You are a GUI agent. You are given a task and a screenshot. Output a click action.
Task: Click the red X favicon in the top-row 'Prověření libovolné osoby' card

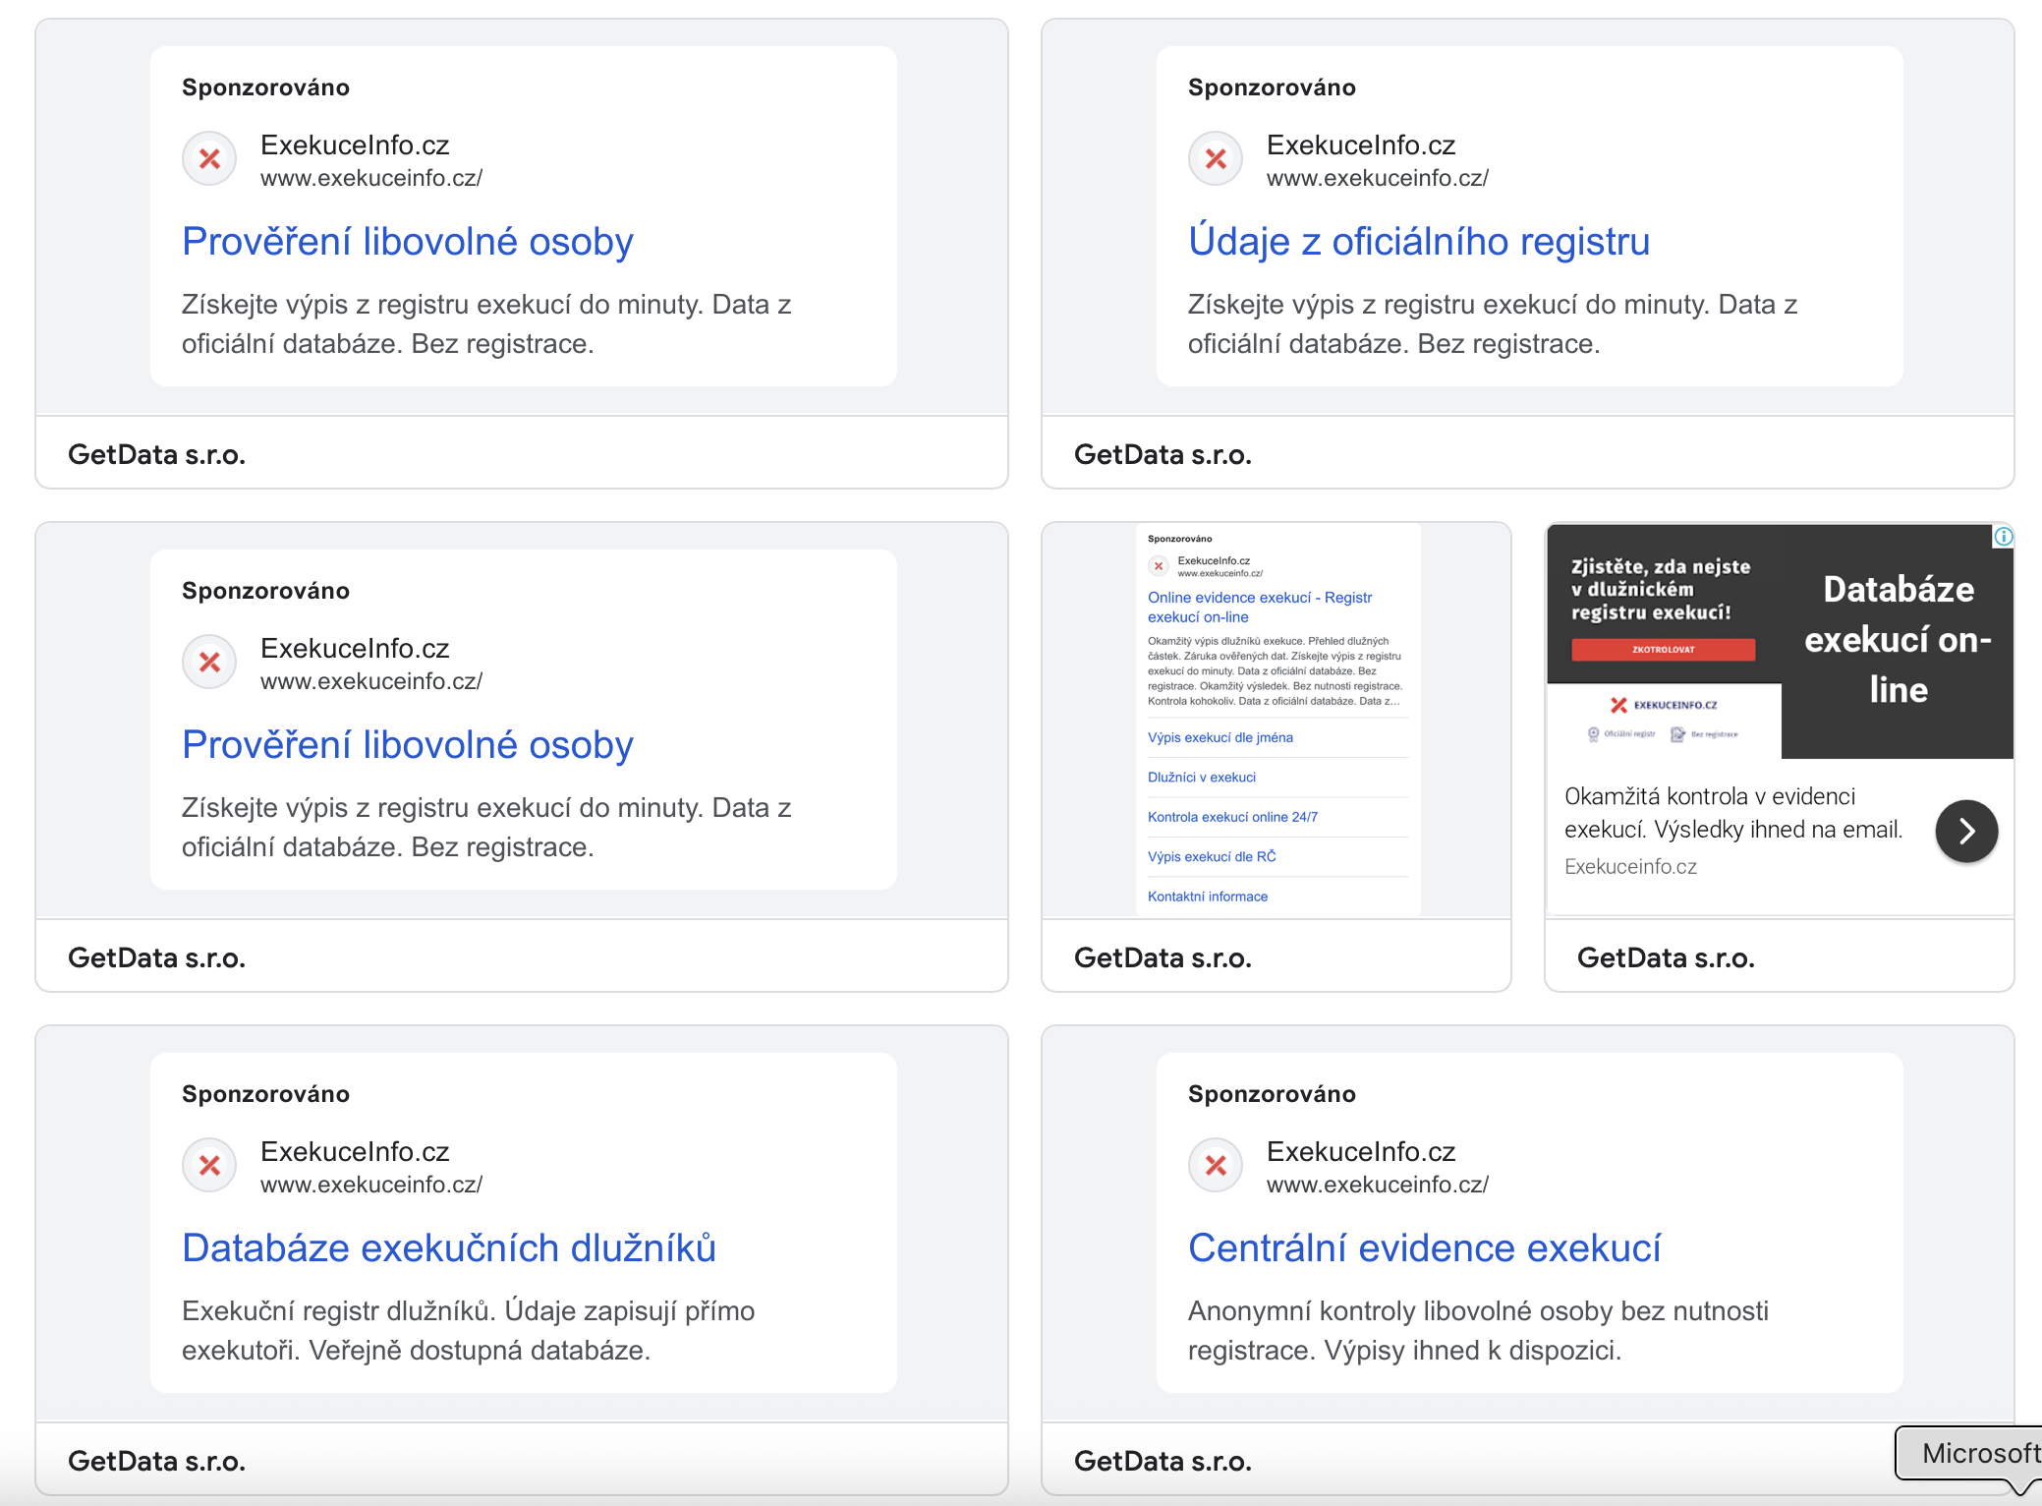pos(209,159)
